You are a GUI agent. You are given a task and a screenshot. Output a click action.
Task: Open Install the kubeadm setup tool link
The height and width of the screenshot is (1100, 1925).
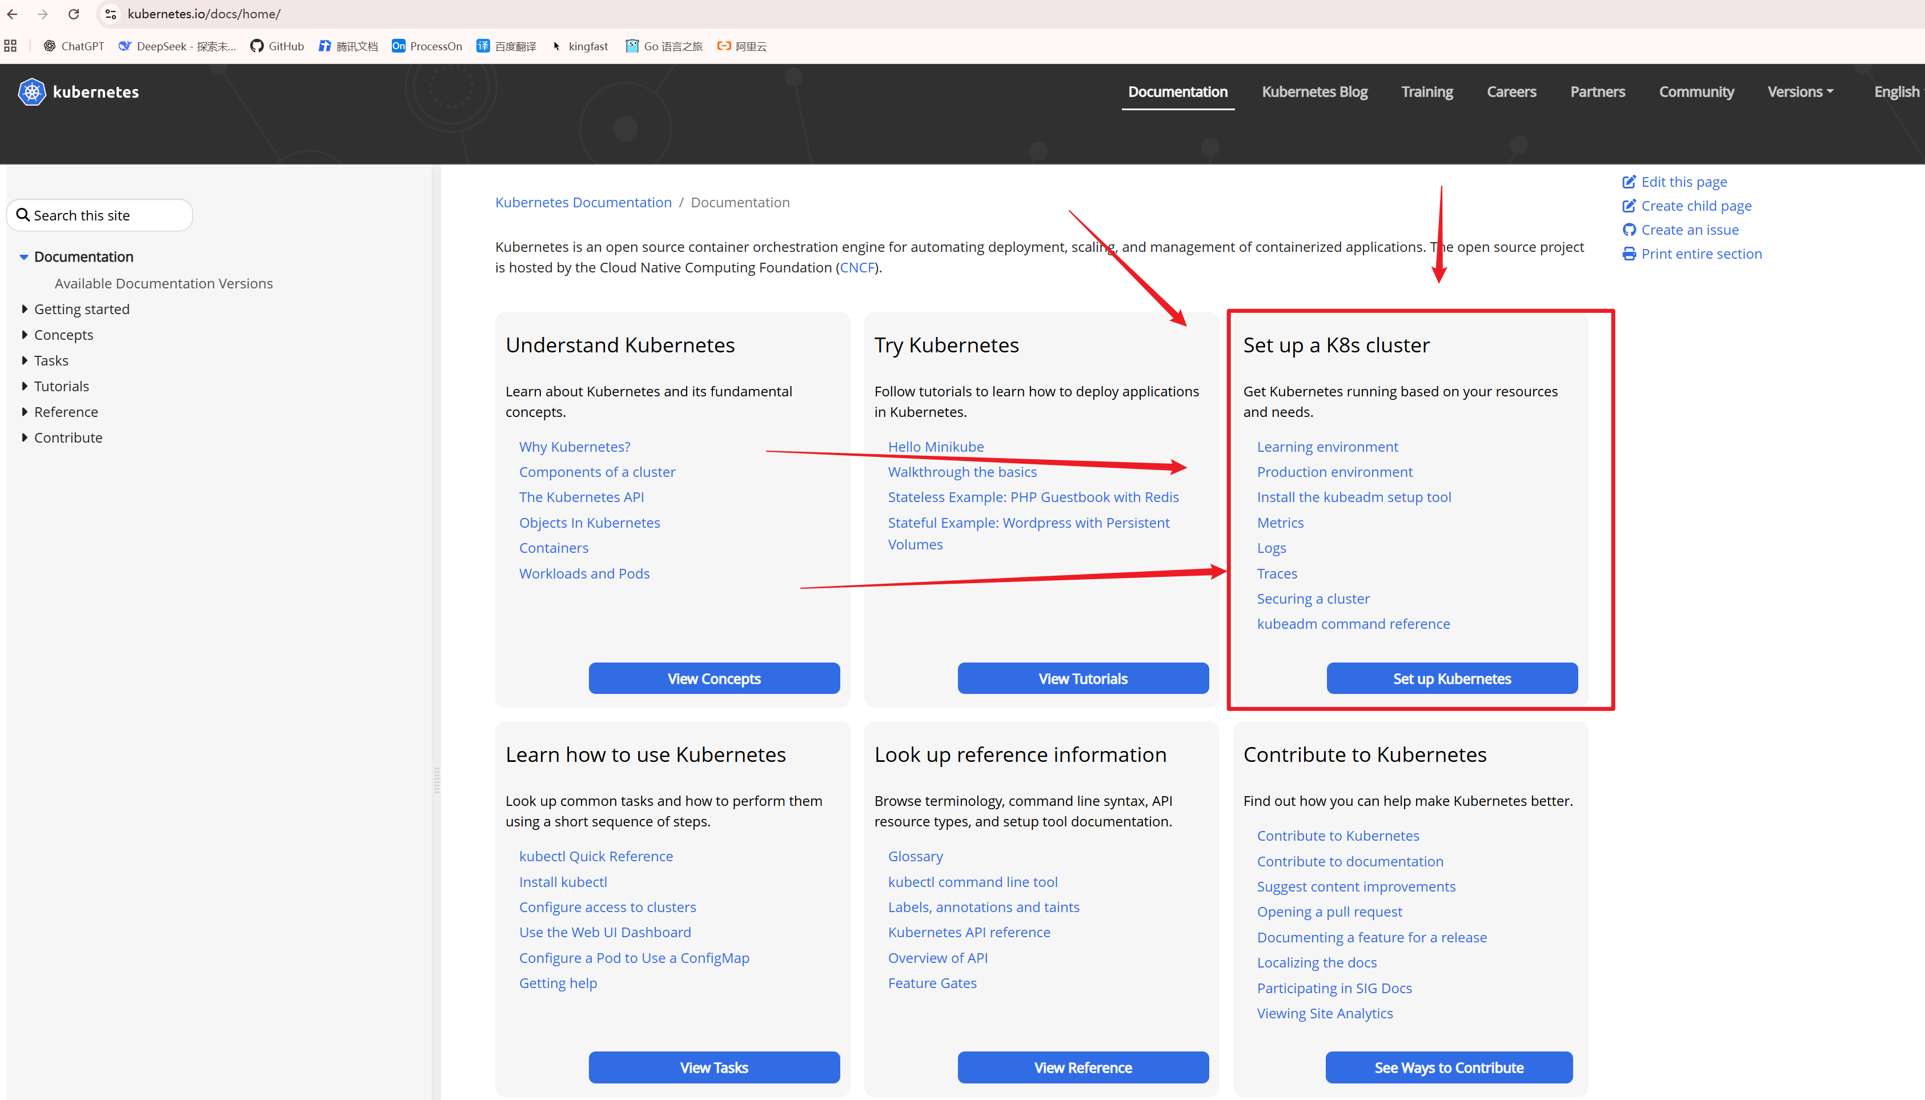pyautogui.click(x=1354, y=497)
